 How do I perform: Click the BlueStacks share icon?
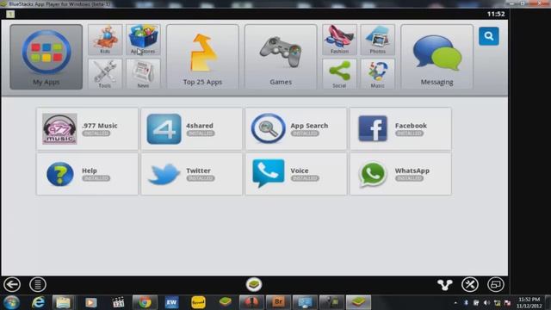coord(444,285)
